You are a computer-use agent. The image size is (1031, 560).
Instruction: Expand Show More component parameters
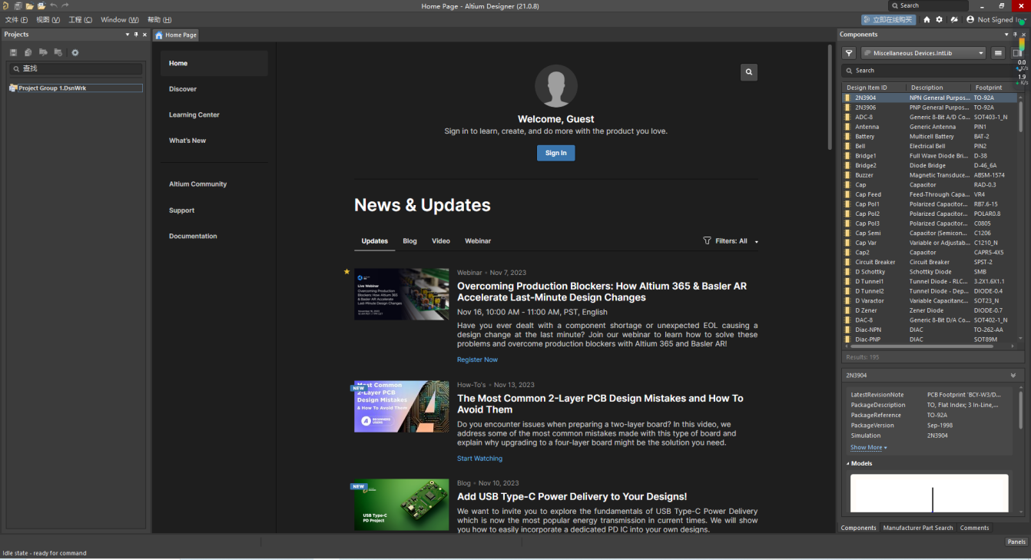coord(868,447)
